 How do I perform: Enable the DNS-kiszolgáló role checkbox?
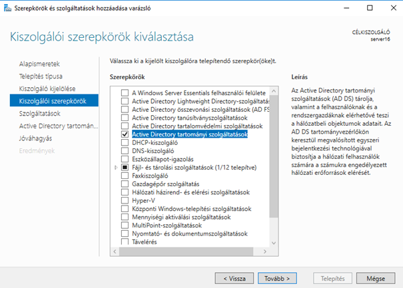click(x=125, y=151)
